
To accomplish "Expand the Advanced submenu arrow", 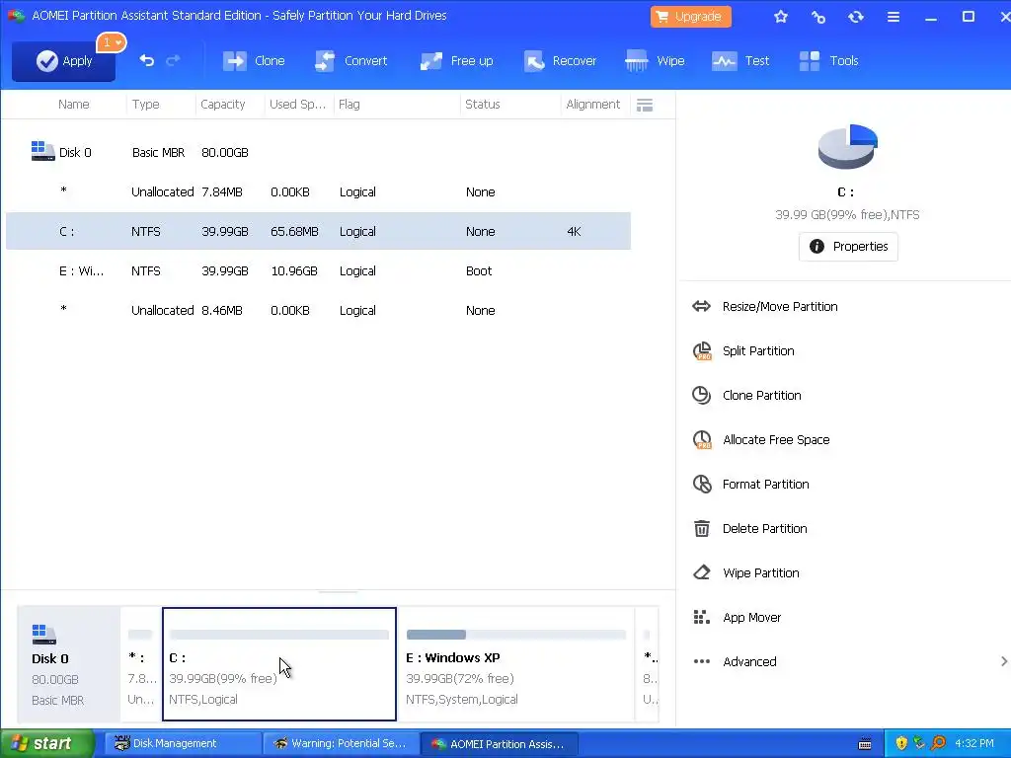I will [1003, 662].
